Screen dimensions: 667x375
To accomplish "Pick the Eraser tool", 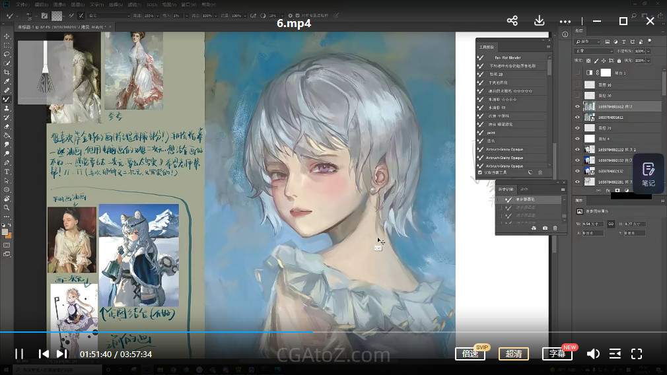I will coord(7,126).
